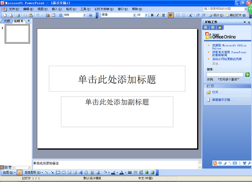
Task: Open the task pane dropdown arrow
Action: pos(245,22)
